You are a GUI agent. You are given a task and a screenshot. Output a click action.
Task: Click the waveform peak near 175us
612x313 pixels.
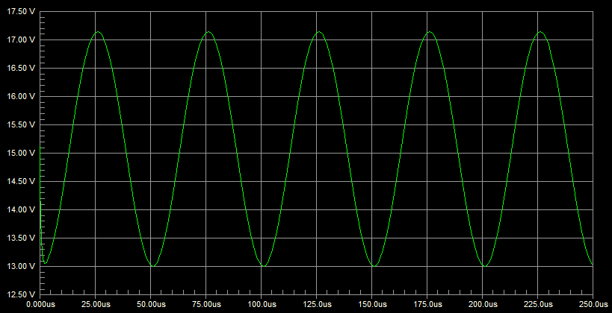(430, 32)
